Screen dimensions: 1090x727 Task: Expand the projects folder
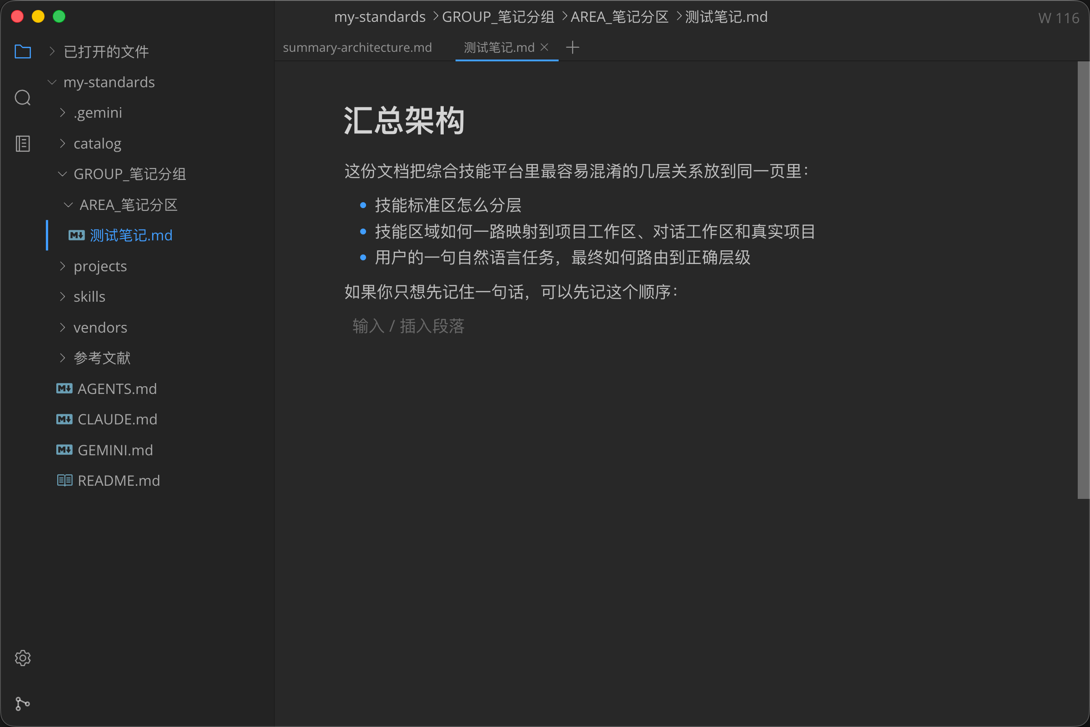click(62, 266)
